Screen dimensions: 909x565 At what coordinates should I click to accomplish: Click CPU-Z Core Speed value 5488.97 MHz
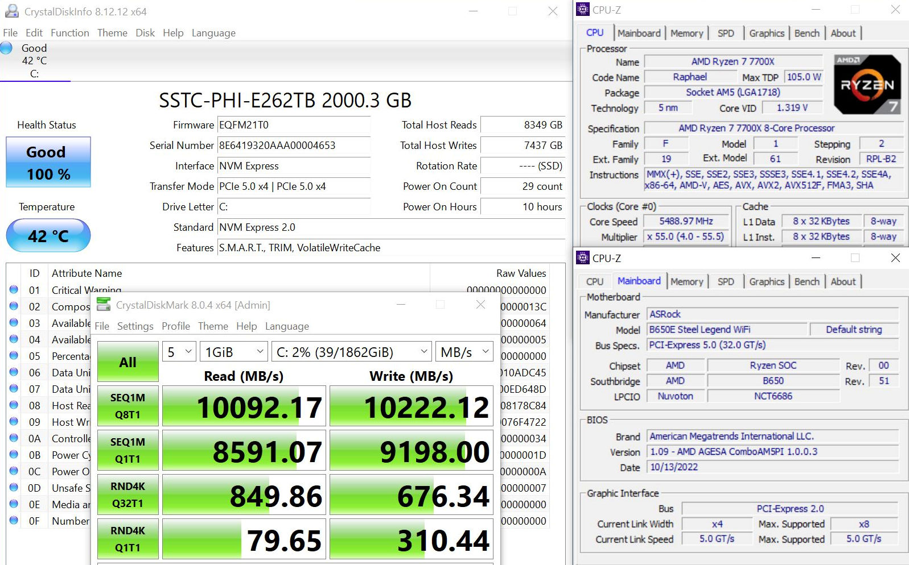click(x=686, y=221)
